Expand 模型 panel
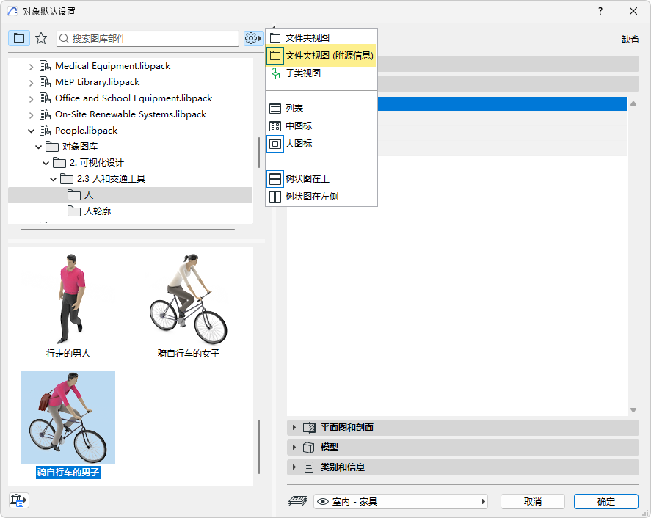This screenshot has height=518, width=651. point(294,448)
